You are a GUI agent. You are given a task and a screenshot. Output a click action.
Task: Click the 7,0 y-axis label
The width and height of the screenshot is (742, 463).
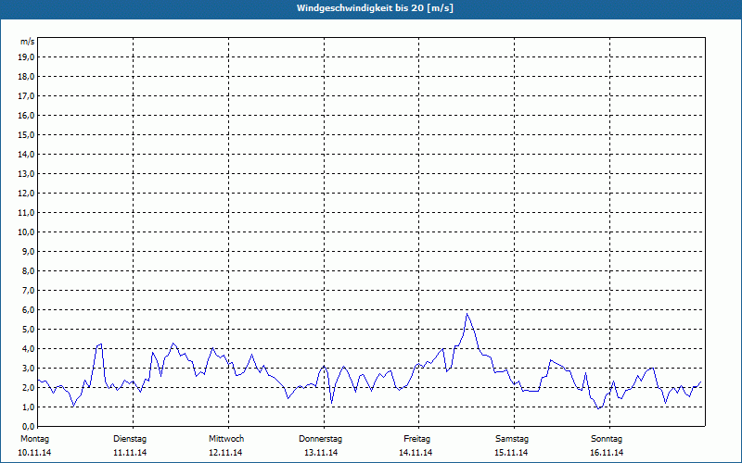pyautogui.click(x=27, y=291)
